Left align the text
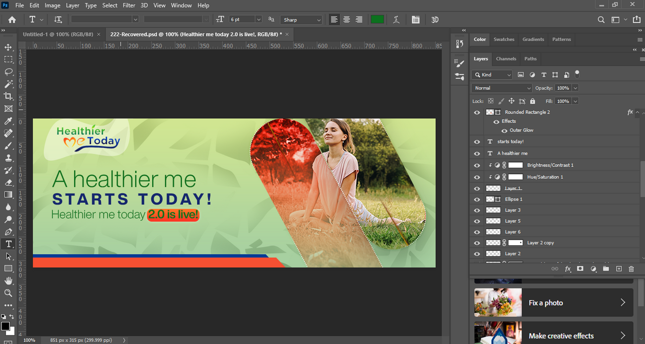The image size is (645, 344). (x=334, y=20)
